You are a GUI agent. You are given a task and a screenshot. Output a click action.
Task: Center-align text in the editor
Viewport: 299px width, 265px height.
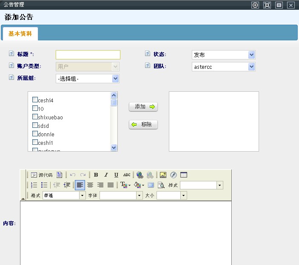point(90,185)
